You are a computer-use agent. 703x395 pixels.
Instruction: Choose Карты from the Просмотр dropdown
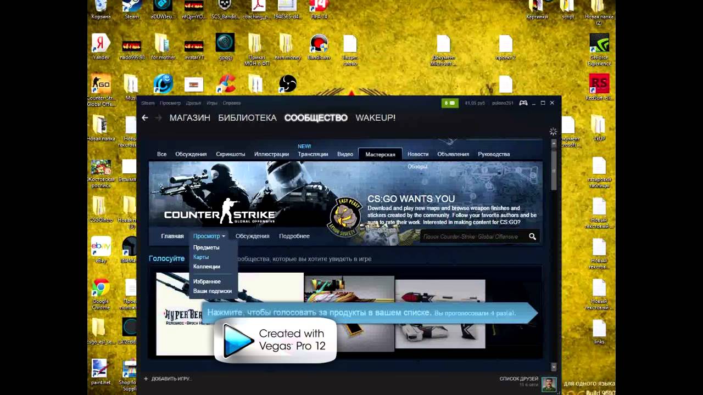coord(201,257)
